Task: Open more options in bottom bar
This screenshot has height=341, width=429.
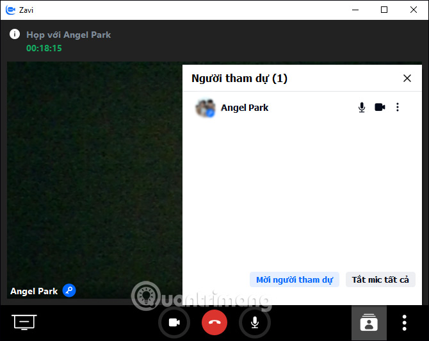Action: pyautogui.click(x=405, y=323)
